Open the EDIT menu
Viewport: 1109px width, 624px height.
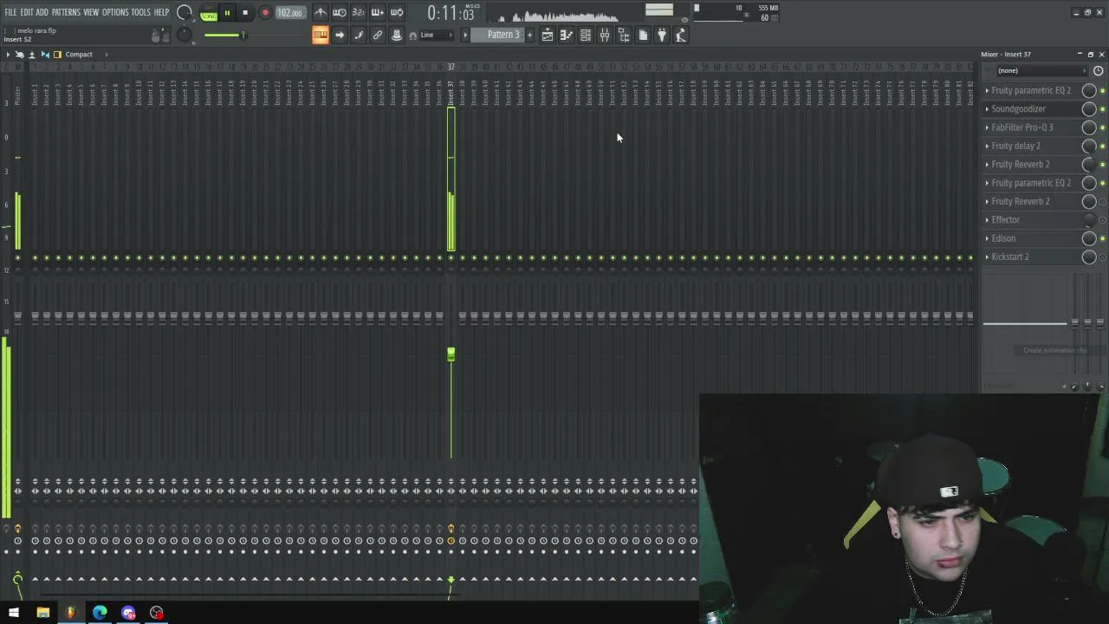click(27, 12)
